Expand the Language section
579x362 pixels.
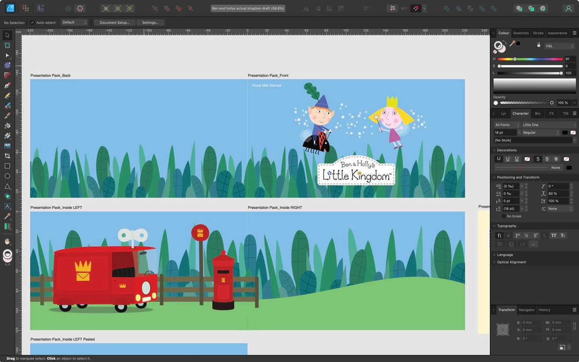(495, 255)
